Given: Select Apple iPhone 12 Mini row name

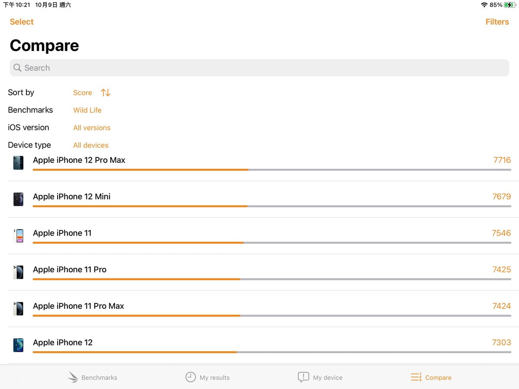Looking at the screenshot, I should coord(72,197).
